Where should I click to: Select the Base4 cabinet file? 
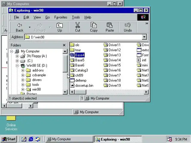[80, 55]
